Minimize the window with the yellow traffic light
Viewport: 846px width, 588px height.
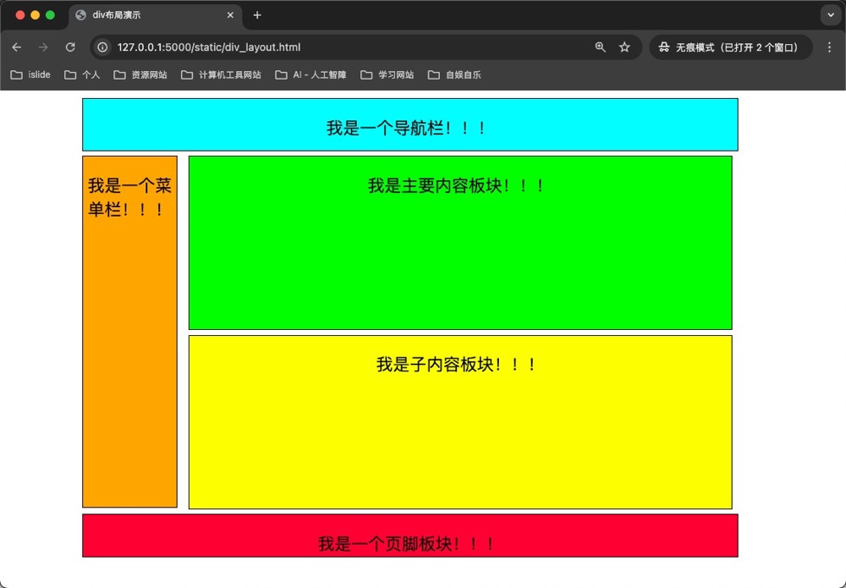point(35,14)
